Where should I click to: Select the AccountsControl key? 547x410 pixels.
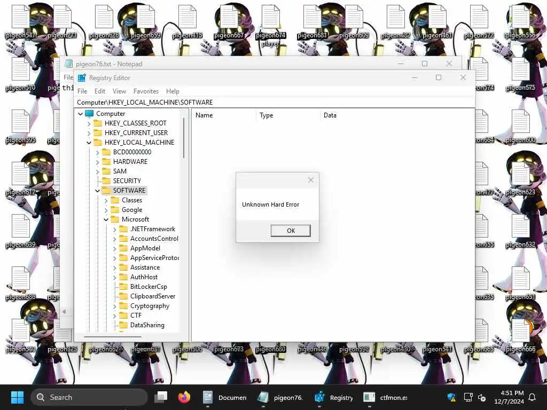pos(154,239)
